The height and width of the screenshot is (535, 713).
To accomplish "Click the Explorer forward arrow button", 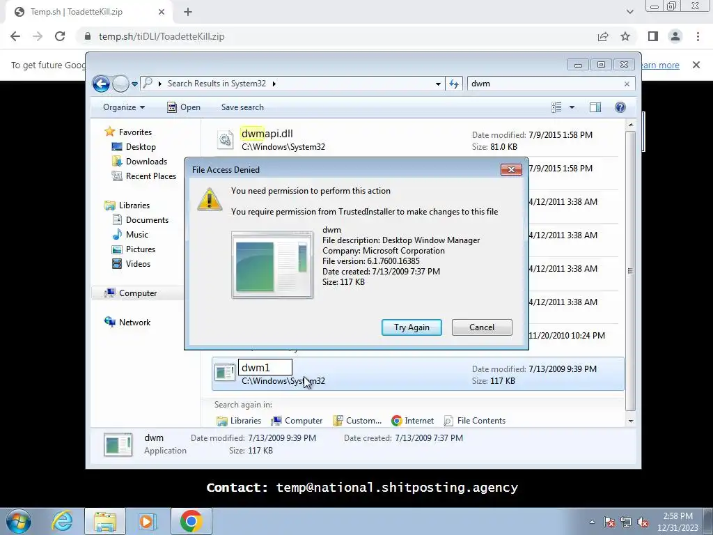I will (x=120, y=84).
